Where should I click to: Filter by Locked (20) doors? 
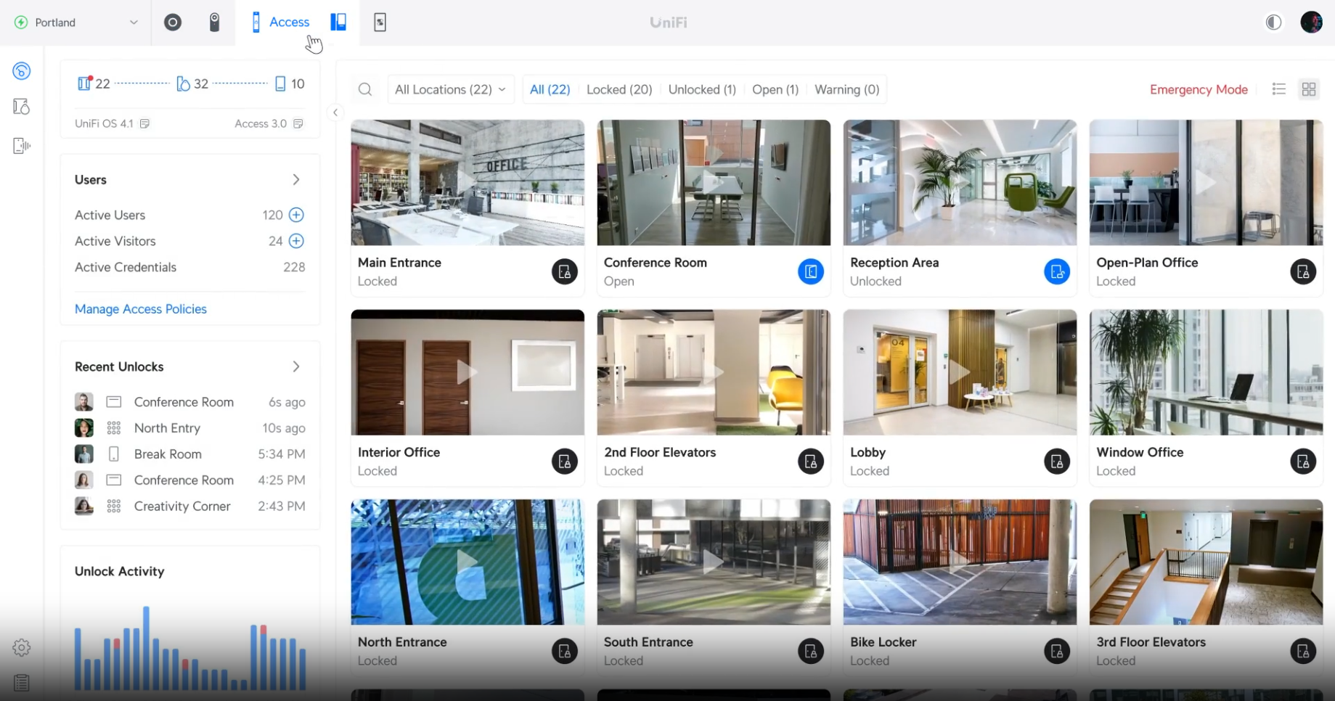tap(619, 89)
